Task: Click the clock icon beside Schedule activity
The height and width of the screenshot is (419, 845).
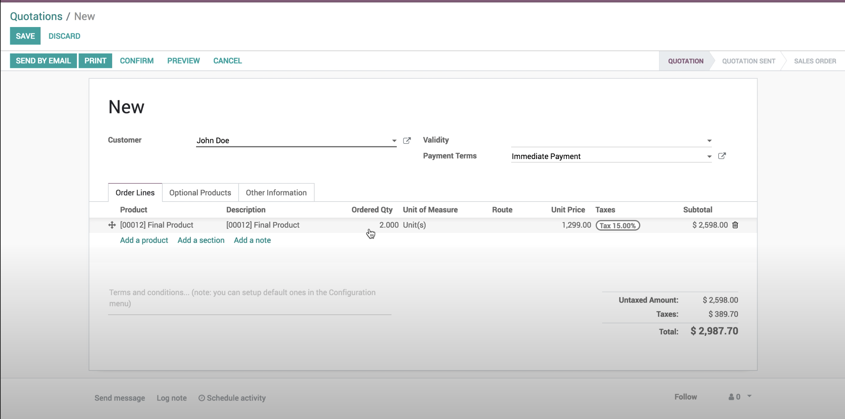Action: point(202,398)
